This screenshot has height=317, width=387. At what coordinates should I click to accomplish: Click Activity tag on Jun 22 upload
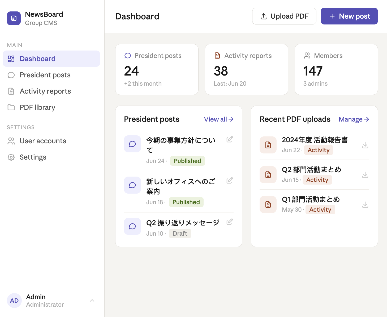(319, 150)
